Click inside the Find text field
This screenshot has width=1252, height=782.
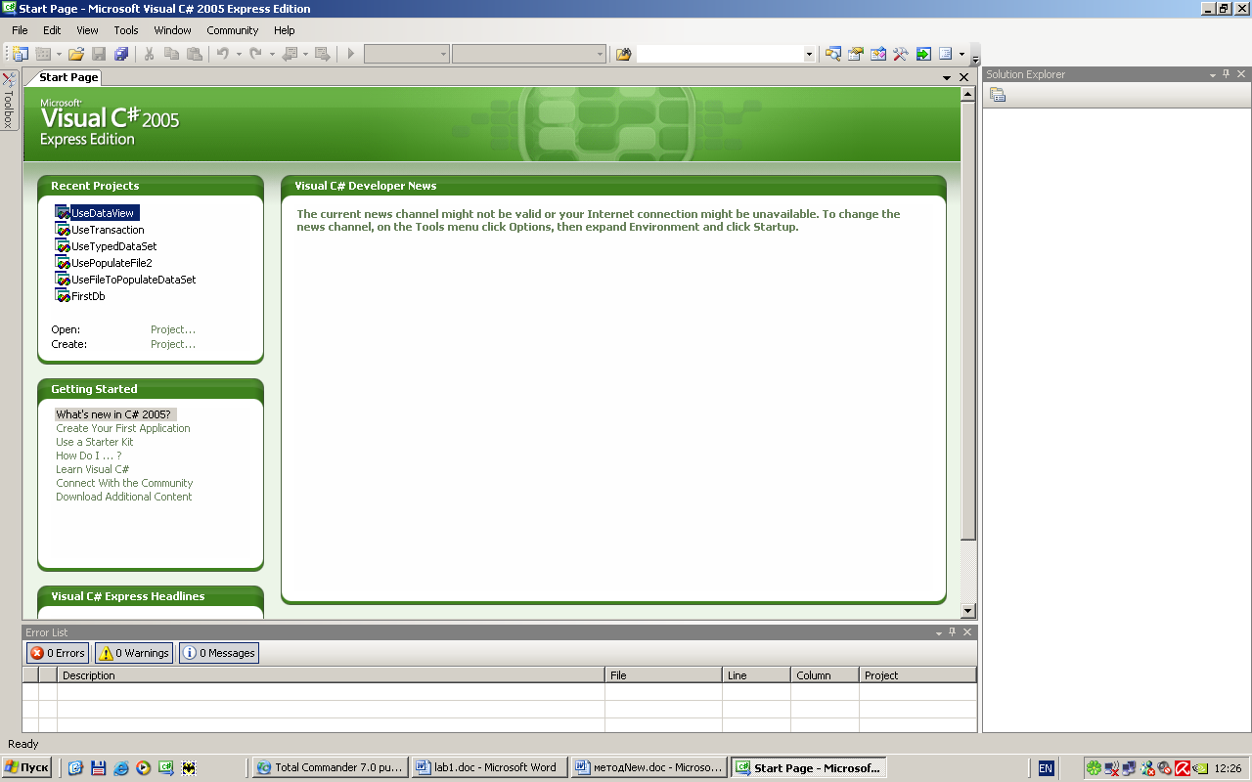point(720,55)
